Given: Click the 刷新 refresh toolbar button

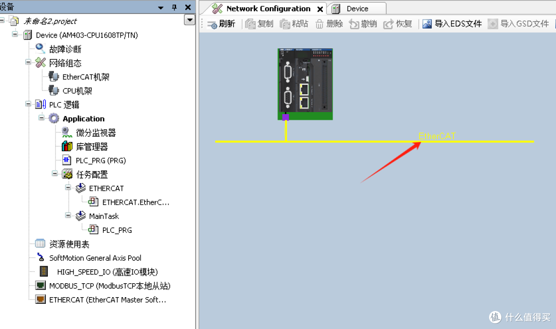Looking at the screenshot, I should coord(221,24).
